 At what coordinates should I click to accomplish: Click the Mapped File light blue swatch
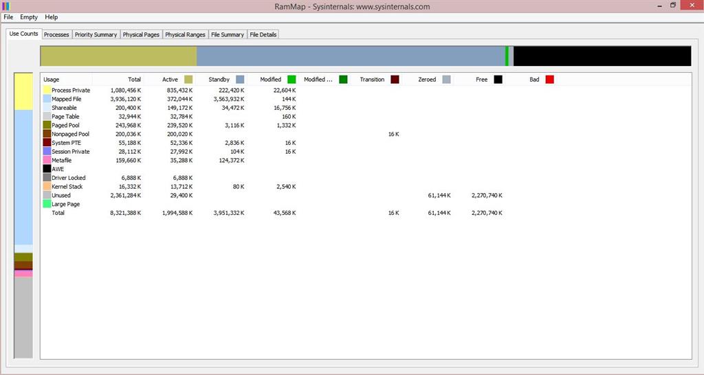click(x=47, y=99)
